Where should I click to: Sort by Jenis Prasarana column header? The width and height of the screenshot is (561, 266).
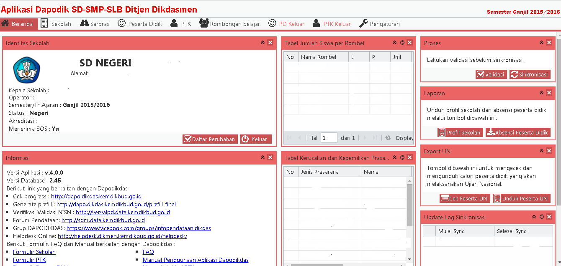click(329, 172)
